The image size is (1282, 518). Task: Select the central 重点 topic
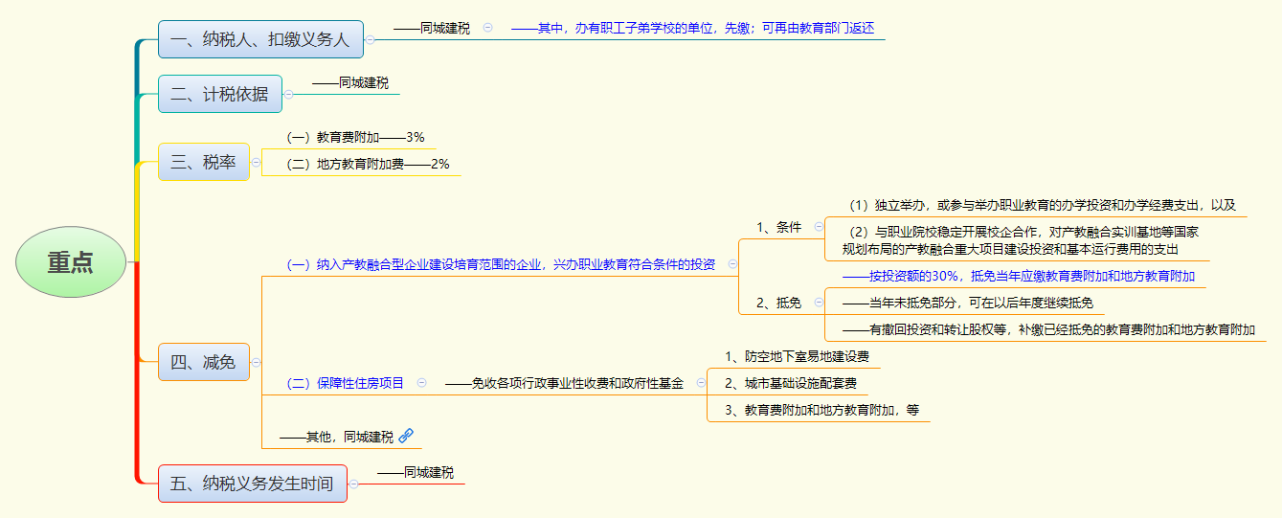point(71,262)
